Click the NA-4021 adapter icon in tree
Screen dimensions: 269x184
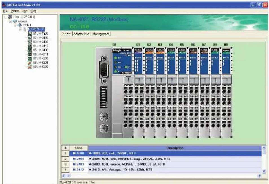(x=25, y=29)
